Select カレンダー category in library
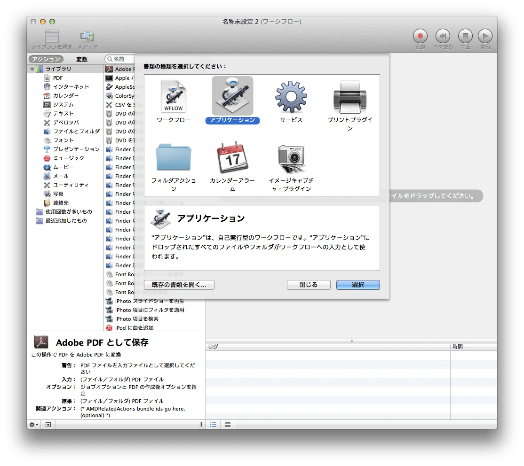 click(x=65, y=95)
